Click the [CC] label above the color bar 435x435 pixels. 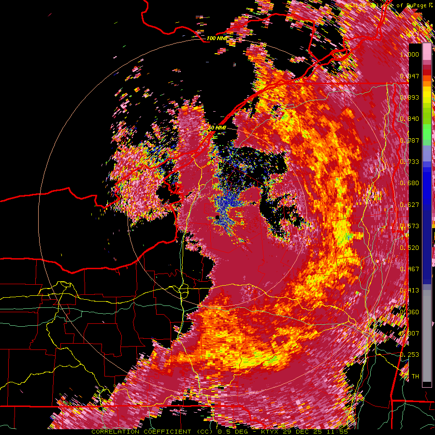[412, 33]
